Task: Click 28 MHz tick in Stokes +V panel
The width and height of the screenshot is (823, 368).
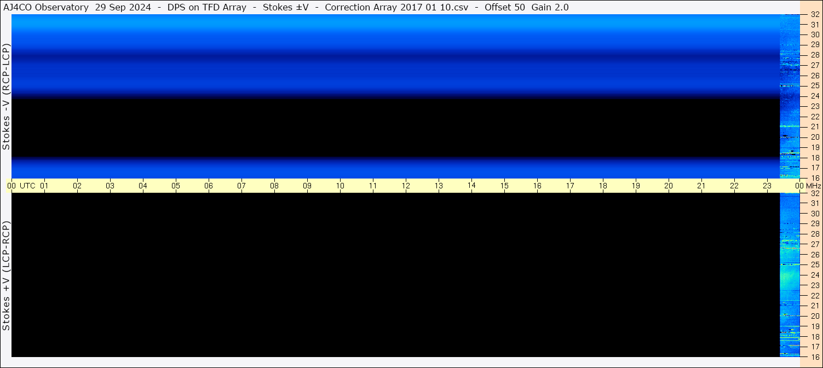Action: tap(815, 234)
